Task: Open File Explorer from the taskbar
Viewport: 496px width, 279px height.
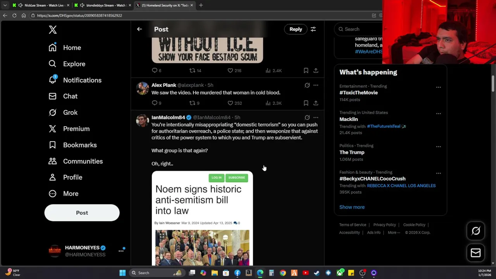Action: [x=215, y=273]
